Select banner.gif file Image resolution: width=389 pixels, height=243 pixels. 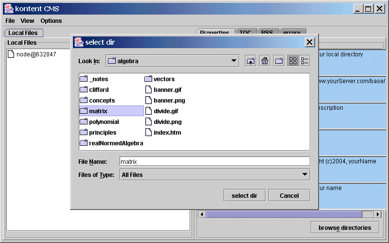click(163, 90)
